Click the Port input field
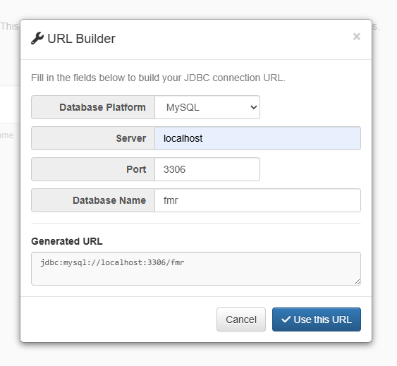 tap(207, 169)
